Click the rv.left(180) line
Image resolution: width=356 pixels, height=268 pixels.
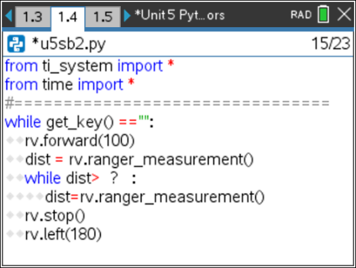[63, 234]
